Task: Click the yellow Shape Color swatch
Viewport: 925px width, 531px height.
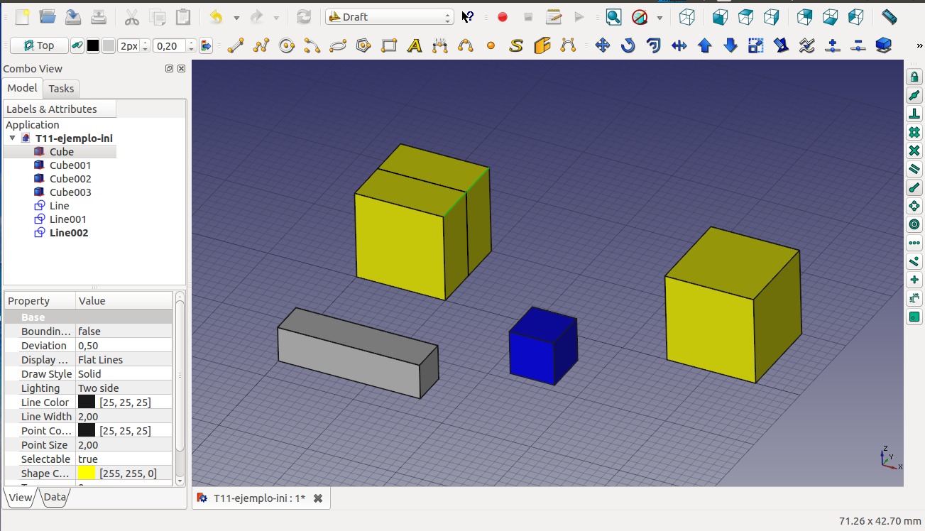Action: [x=87, y=473]
